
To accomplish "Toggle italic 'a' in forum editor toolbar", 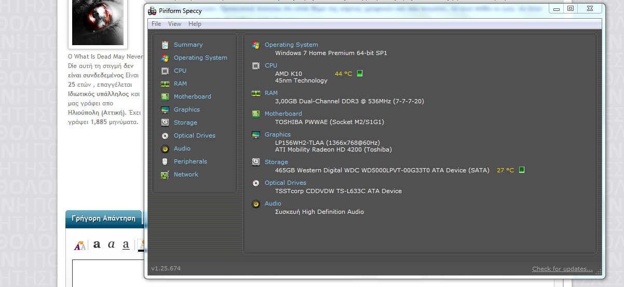I will [x=111, y=244].
